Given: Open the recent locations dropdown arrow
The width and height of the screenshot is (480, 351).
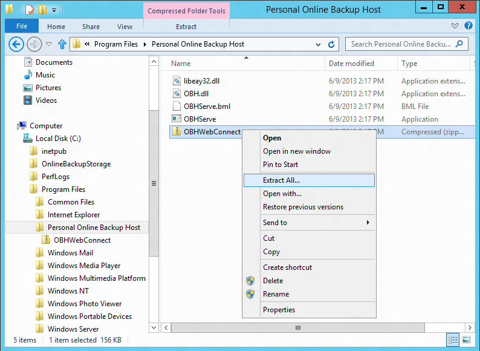Looking at the screenshot, I should 49,44.
